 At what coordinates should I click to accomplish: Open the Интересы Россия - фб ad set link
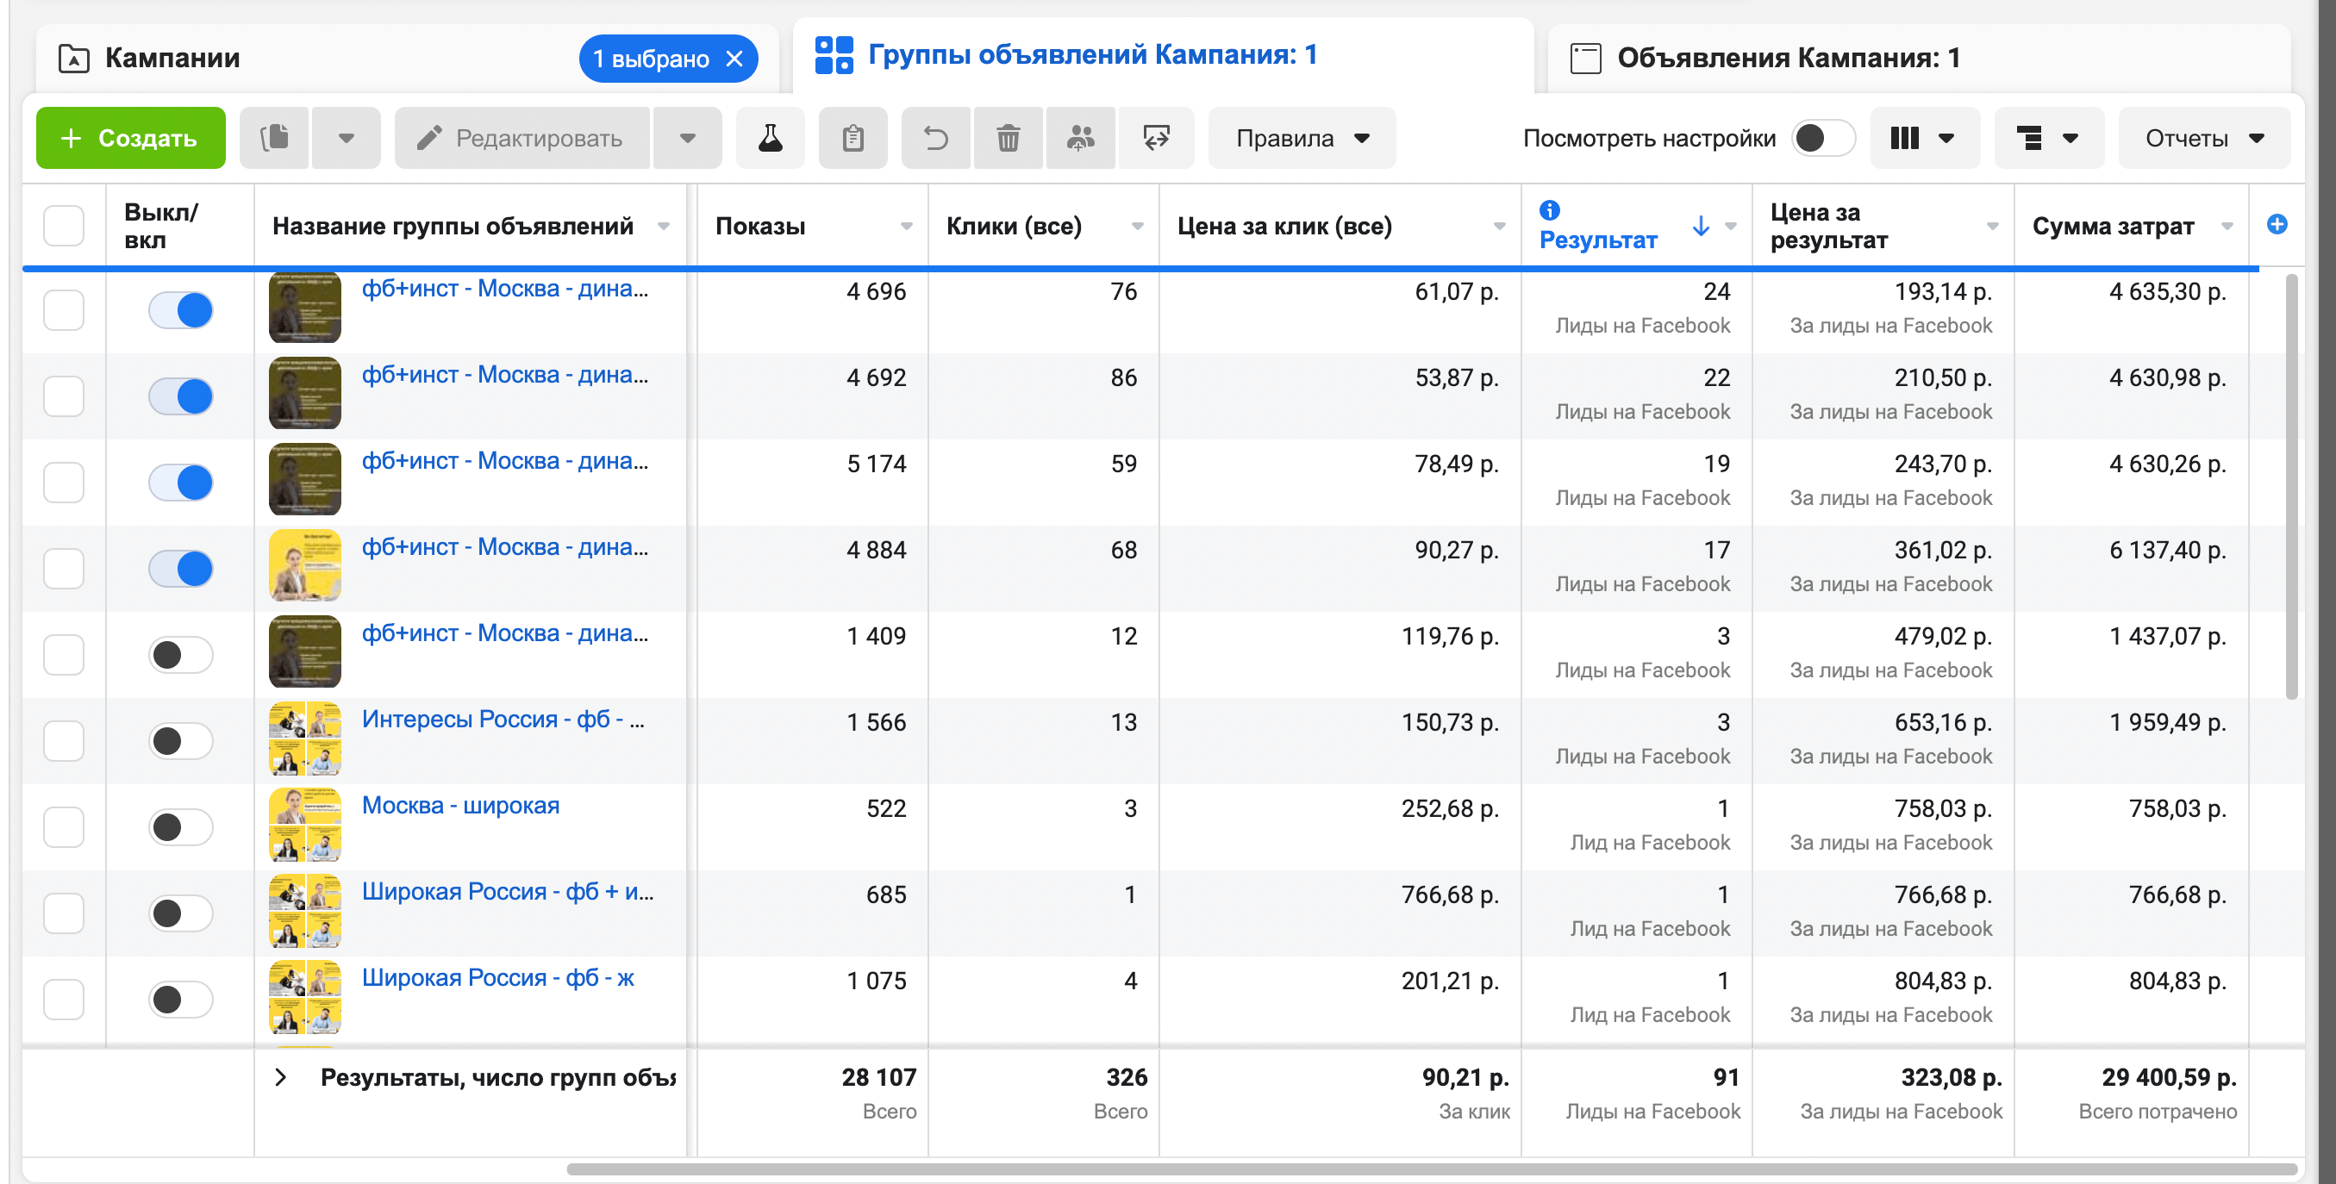[503, 719]
